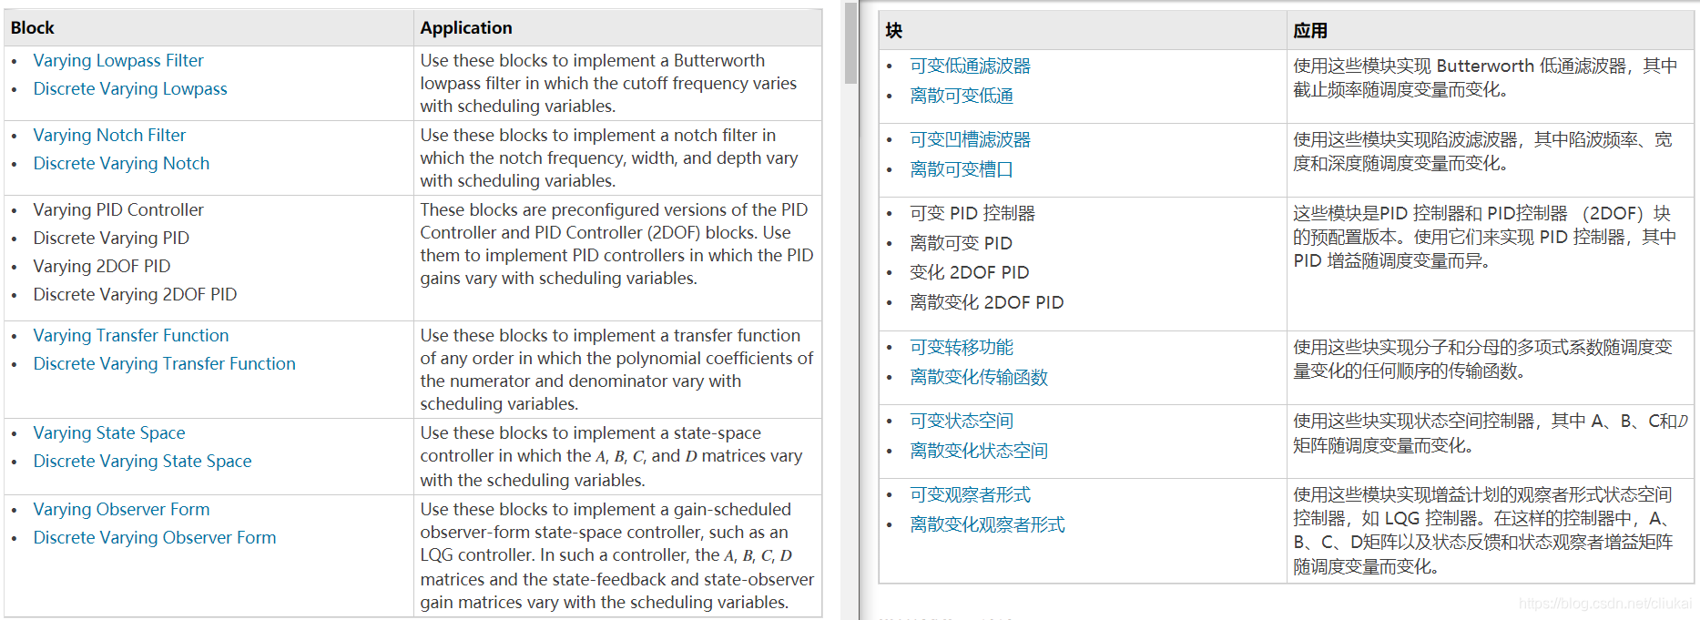The height and width of the screenshot is (620, 1700).
Task: Click the Chinese LQG 控制器 description cell
Action: [x=1491, y=531]
